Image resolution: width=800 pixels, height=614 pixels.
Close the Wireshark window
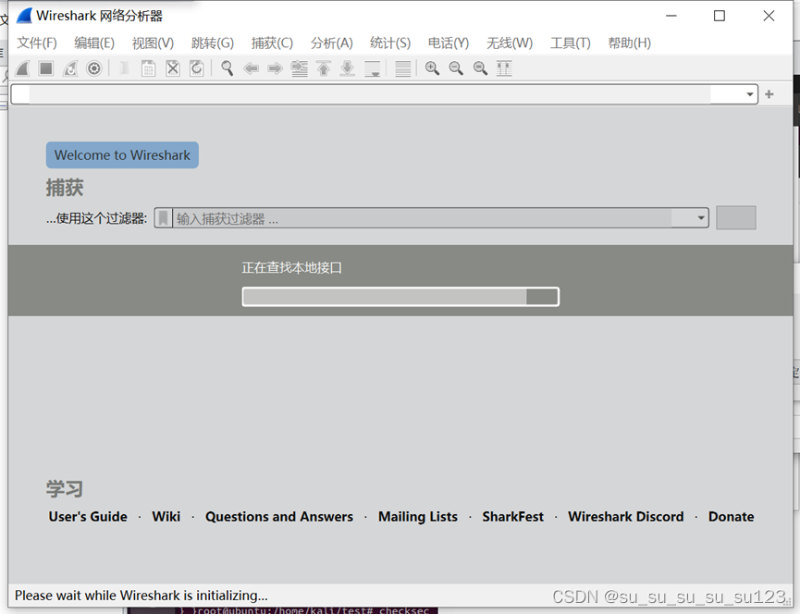pos(769,16)
